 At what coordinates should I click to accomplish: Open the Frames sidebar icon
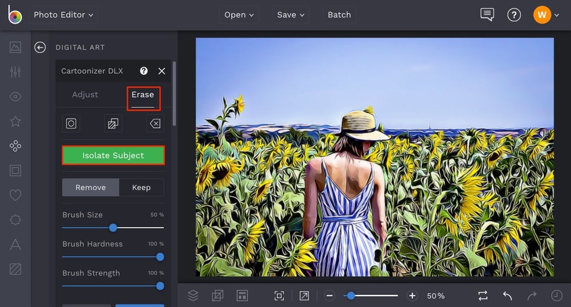[x=15, y=171]
